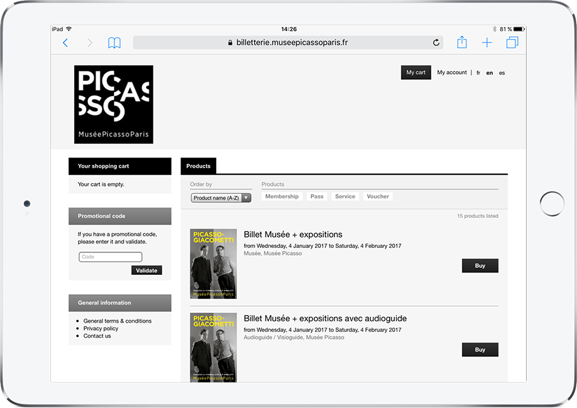Click the '15 products listed' text
Viewport: 577px width, 408px height.
(x=478, y=216)
